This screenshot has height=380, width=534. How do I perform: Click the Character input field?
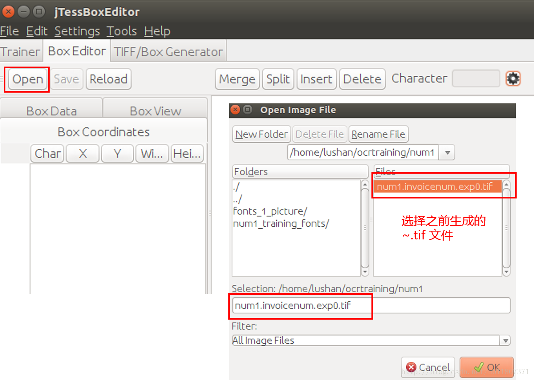(476, 79)
